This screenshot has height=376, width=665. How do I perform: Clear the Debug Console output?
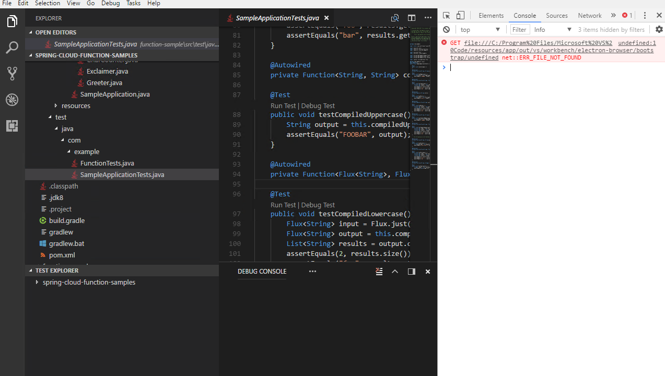point(379,271)
